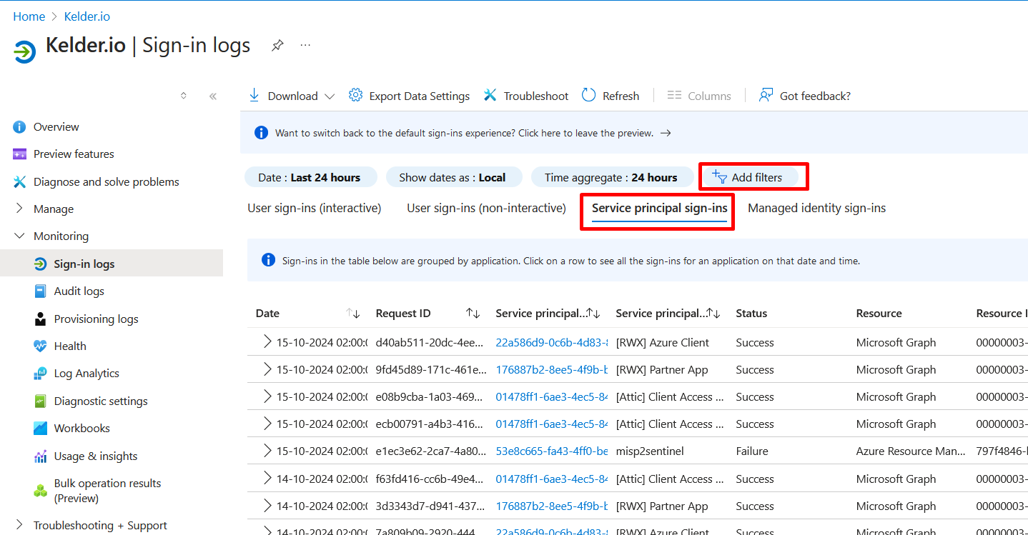Viewport: 1028px width, 535px height.
Task: Click the Download arrow icon
Action: pos(254,95)
